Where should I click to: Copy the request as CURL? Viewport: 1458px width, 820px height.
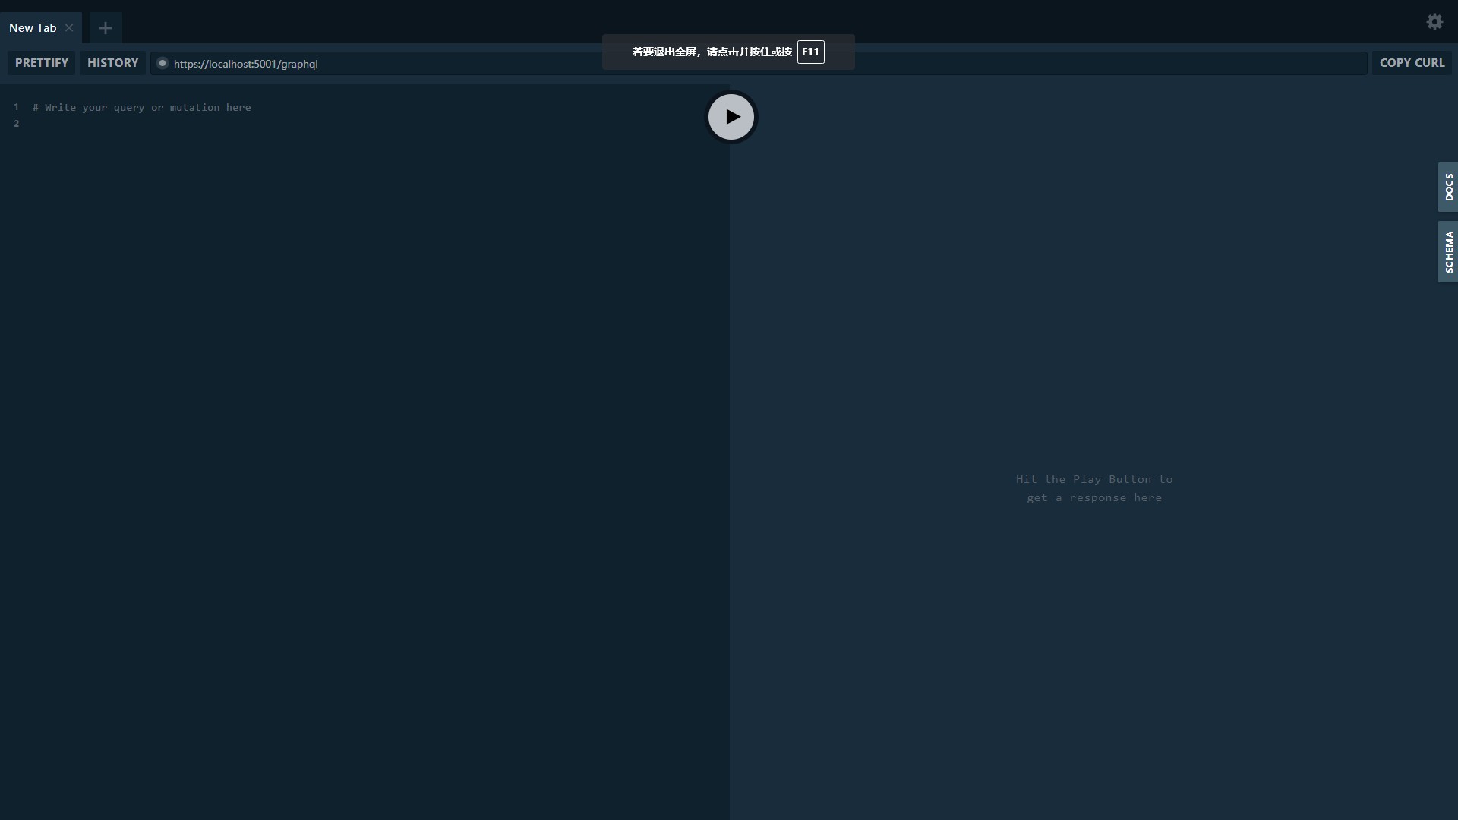[1412, 63]
